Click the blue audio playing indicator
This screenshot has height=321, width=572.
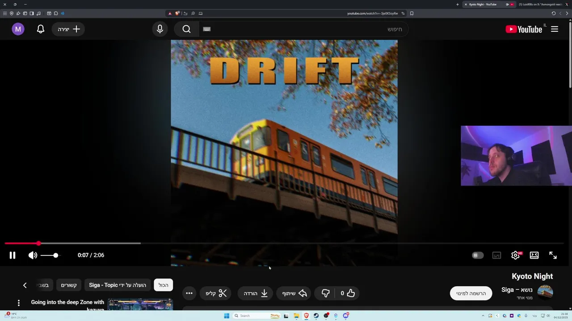pos(62,13)
